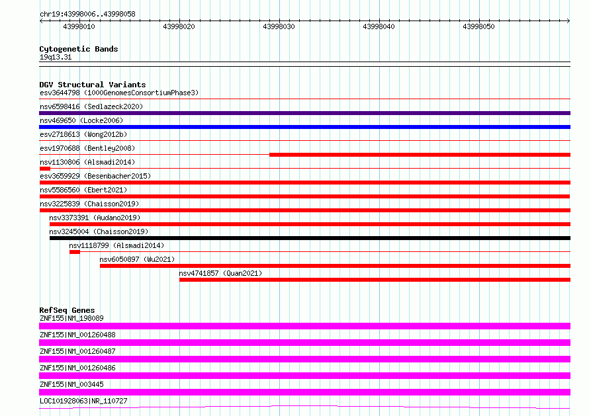Click the nsv3373391 (Audano2019) red bar
This screenshot has height=416, width=589.
(310, 224)
